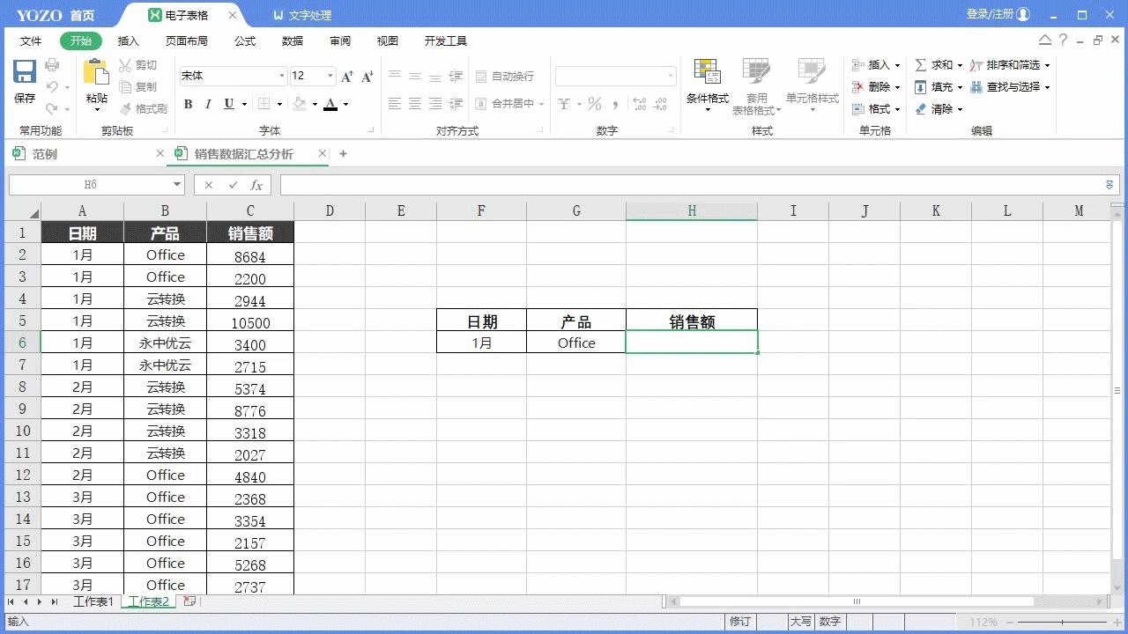
Task: Switch to the 工作表1 sheet tab
Action: [93, 601]
